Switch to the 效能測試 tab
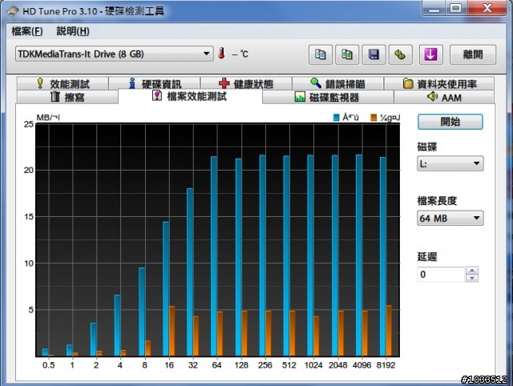This screenshot has height=386, width=513. pyautogui.click(x=63, y=83)
